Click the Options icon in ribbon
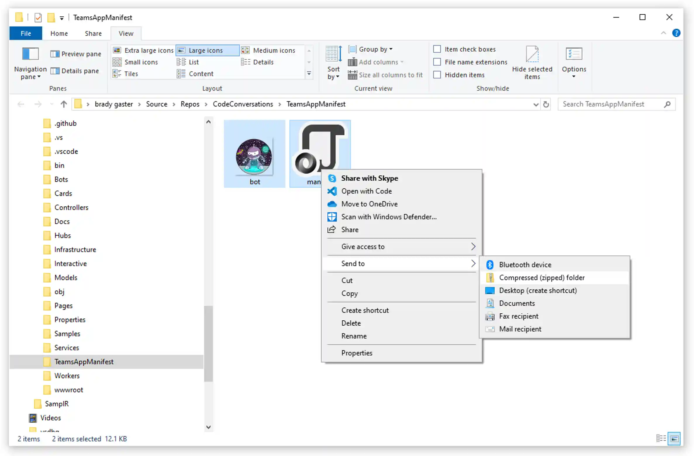This screenshot has height=456, width=694. click(574, 54)
